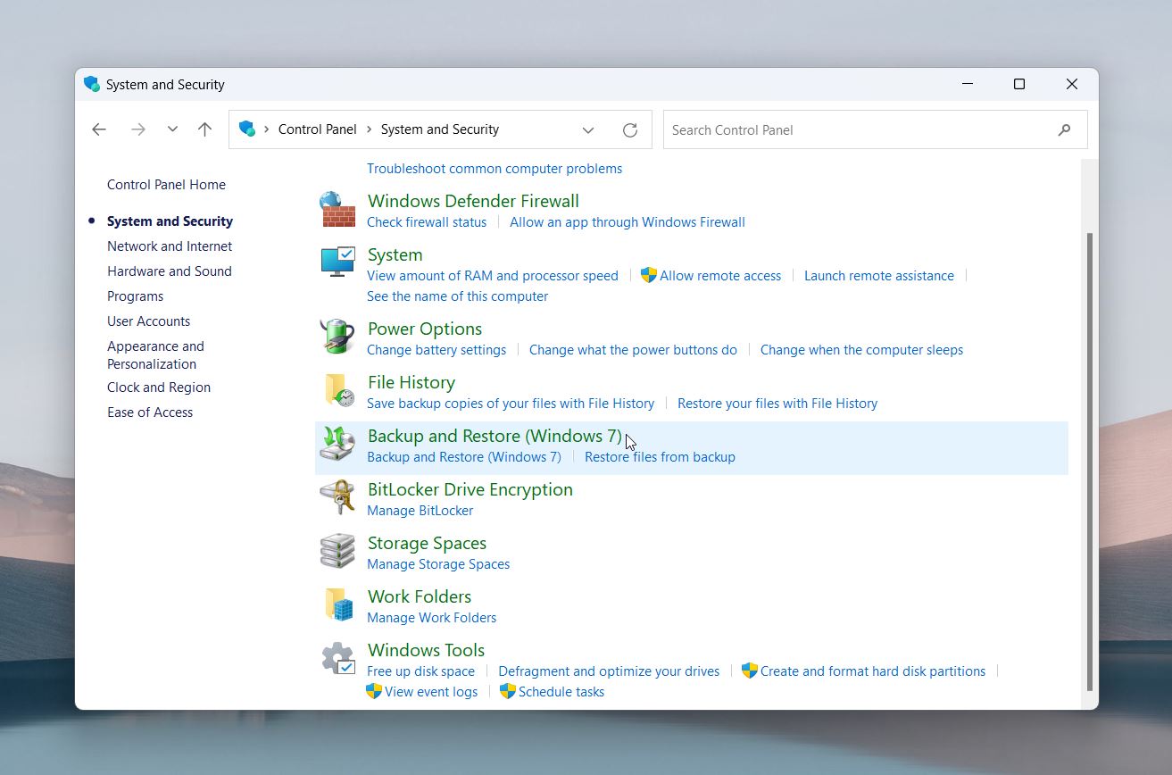Open the System heading link
The height and width of the screenshot is (775, 1172).
pos(395,254)
